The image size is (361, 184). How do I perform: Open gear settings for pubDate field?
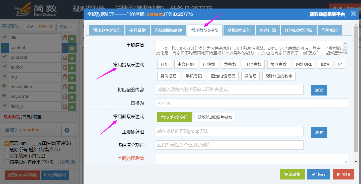click(x=72, y=58)
